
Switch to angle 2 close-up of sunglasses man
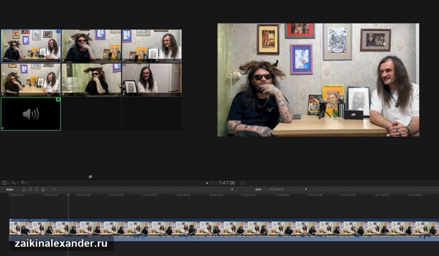(92, 46)
